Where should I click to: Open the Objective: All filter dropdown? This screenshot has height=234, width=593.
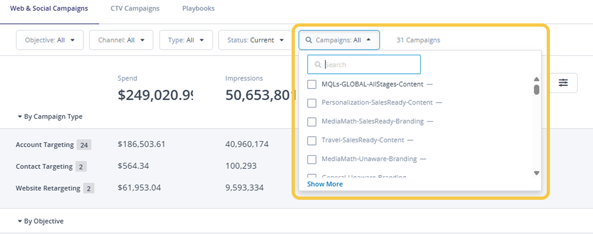pos(50,40)
